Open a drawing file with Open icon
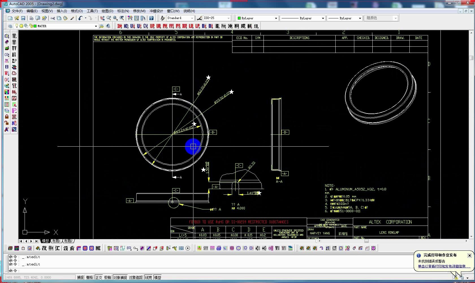Screen dimensions: 475x283 pyautogui.click(x=17, y=18)
